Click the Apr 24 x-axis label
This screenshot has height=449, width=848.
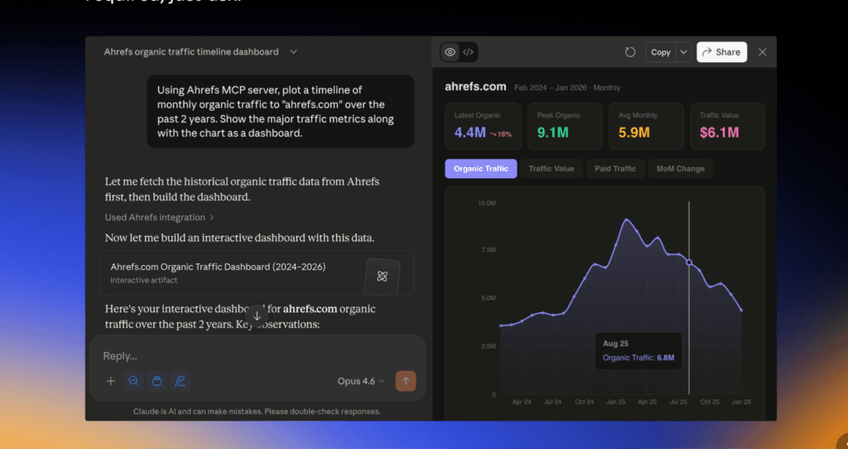pyautogui.click(x=522, y=402)
